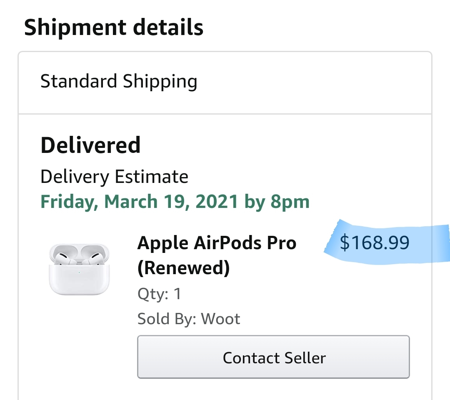Click the Delivery Estimate label
This screenshot has width=450, height=400.
(114, 177)
